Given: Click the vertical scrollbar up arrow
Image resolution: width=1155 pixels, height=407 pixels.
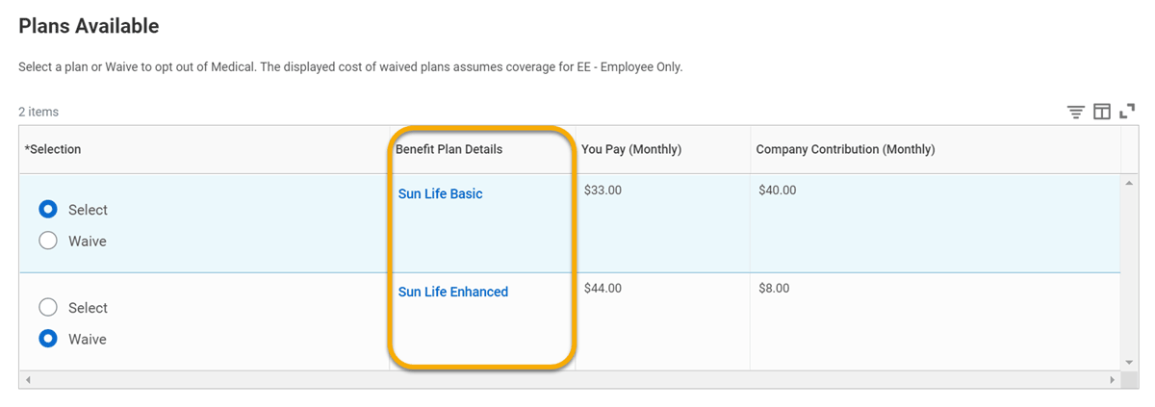Looking at the screenshot, I should pyautogui.click(x=1130, y=182).
